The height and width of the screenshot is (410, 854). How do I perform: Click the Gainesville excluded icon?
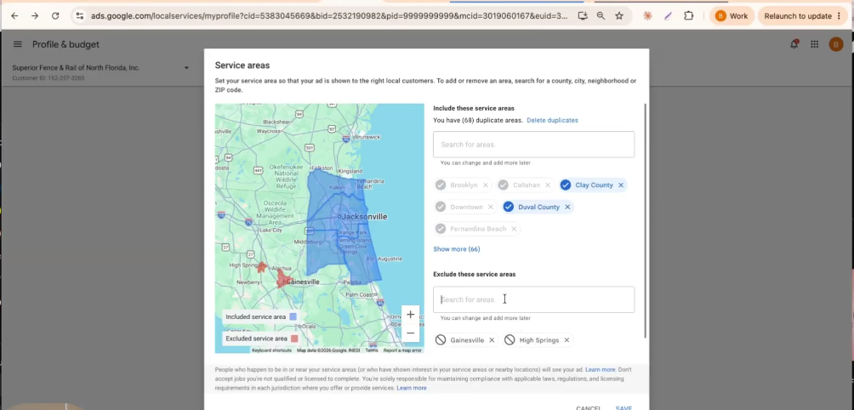[x=440, y=339]
